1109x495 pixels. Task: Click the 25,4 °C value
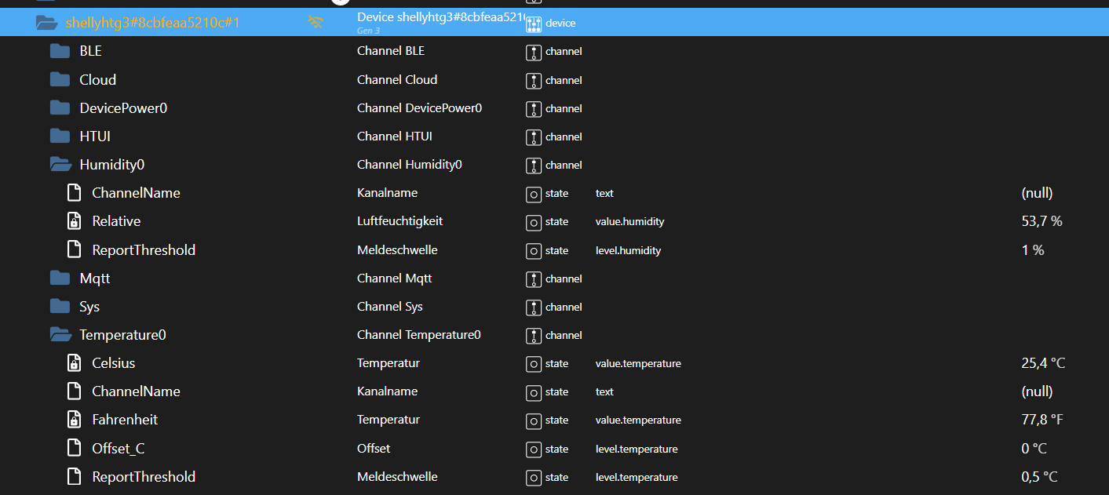tap(1043, 363)
